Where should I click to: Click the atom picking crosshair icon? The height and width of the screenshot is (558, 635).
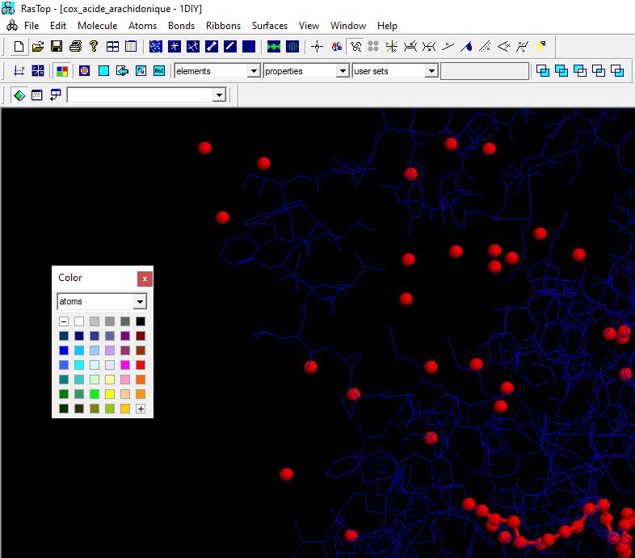click(x=317, y=47)
